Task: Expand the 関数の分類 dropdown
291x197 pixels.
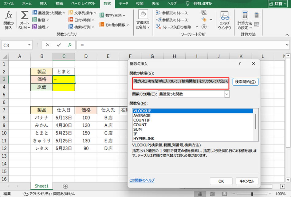Action: pos(227,94)
